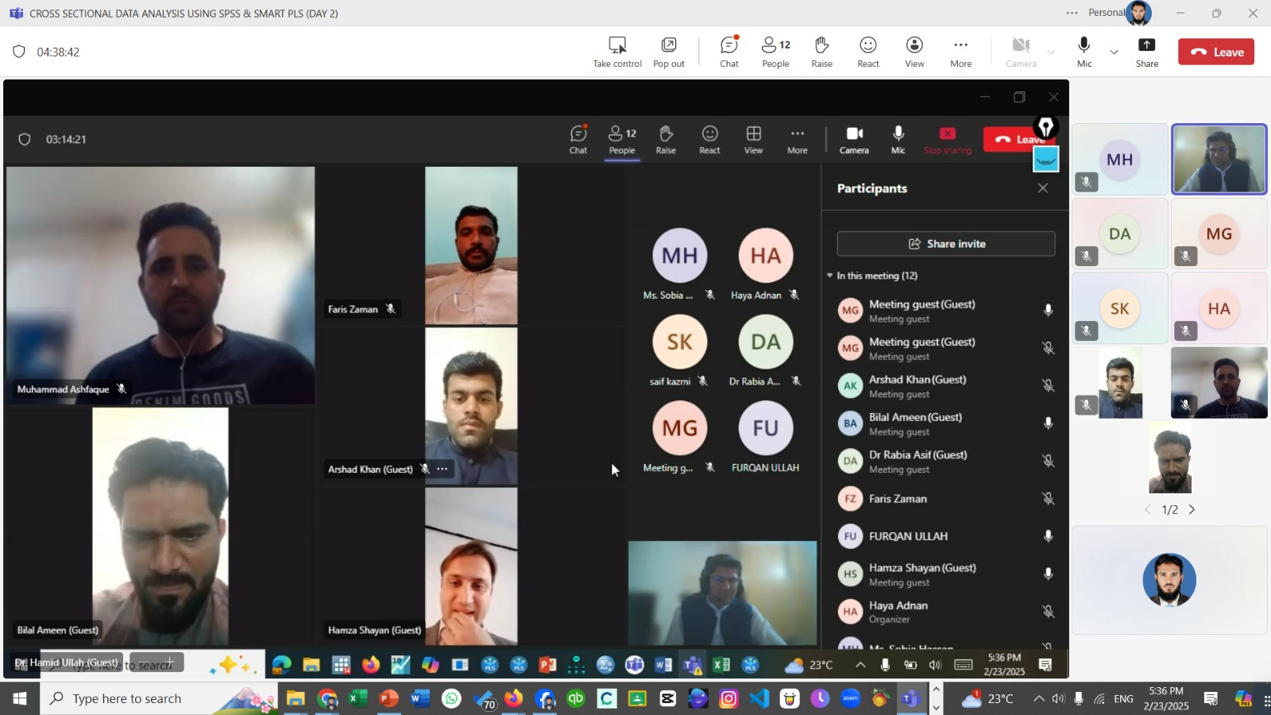This screenshot has height=715, width=1271.
Task: Pop out the shared content window
Action: pos(669,52)
